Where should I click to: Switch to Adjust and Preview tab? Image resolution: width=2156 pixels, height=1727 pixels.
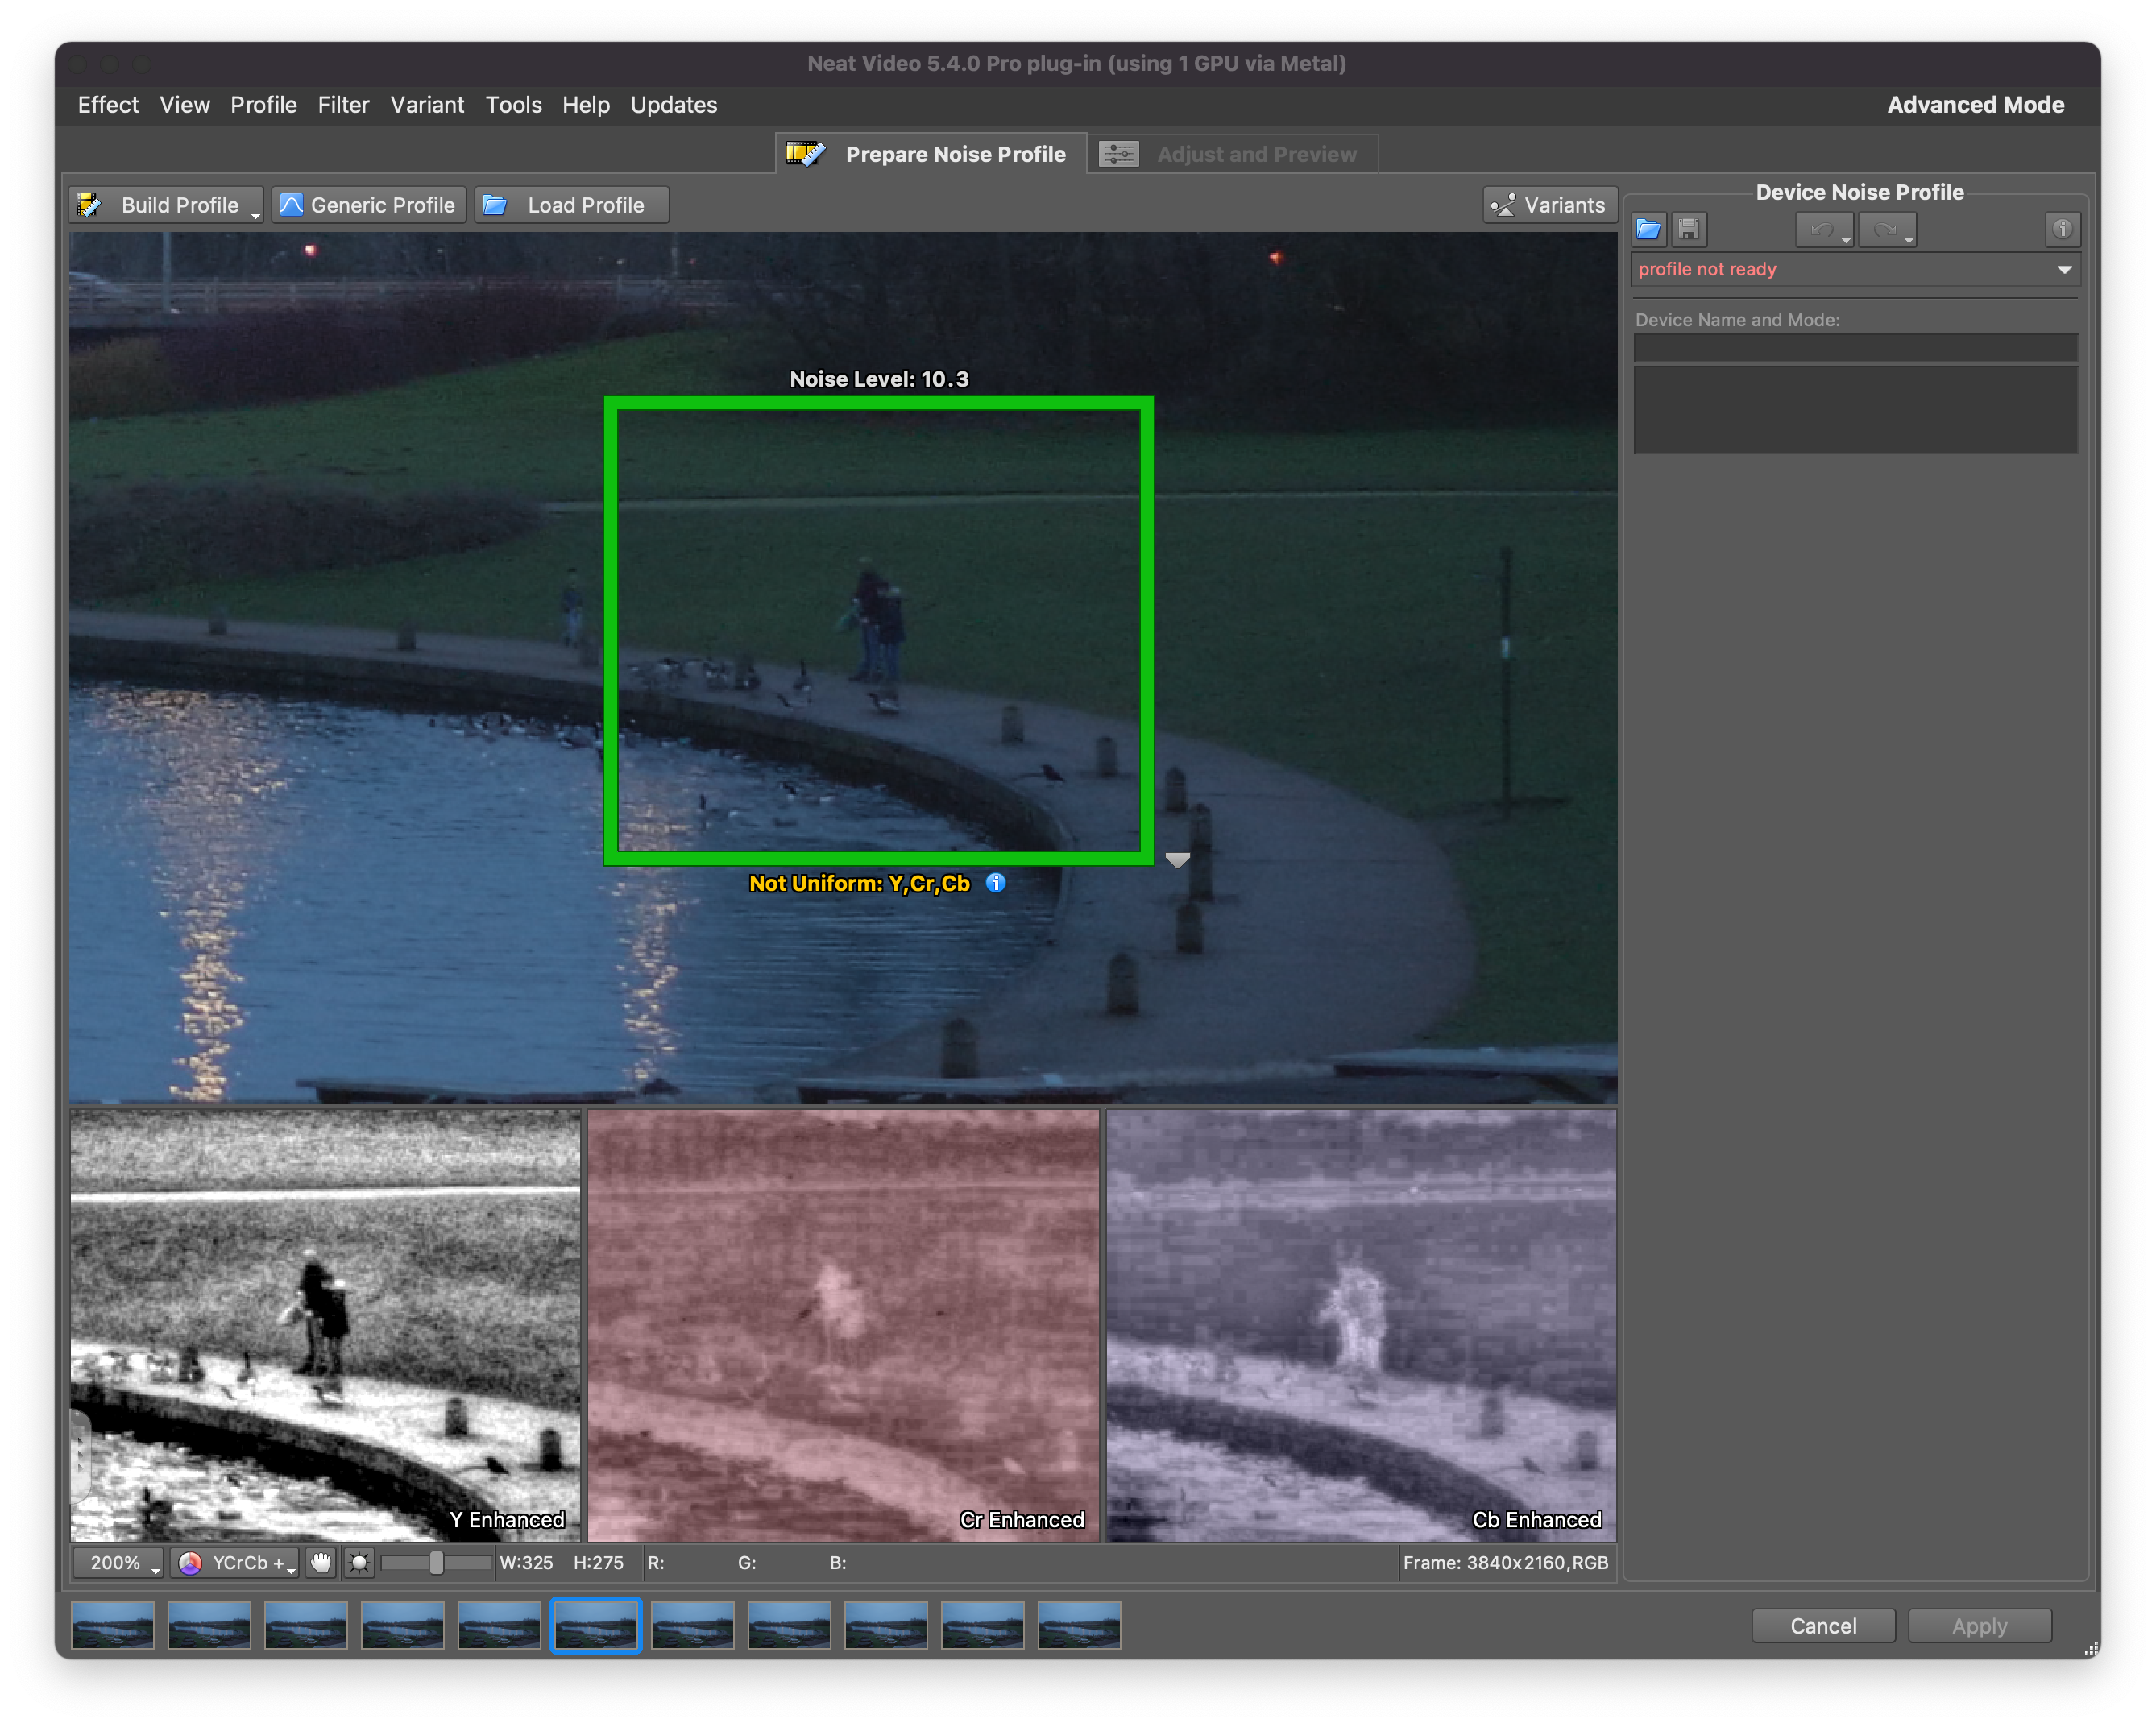(1233, 154)
